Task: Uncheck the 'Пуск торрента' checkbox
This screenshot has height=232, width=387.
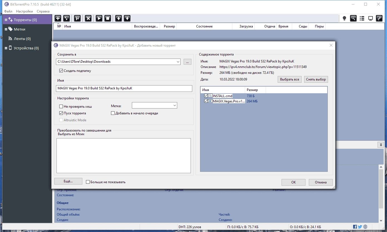Action: 61,113
